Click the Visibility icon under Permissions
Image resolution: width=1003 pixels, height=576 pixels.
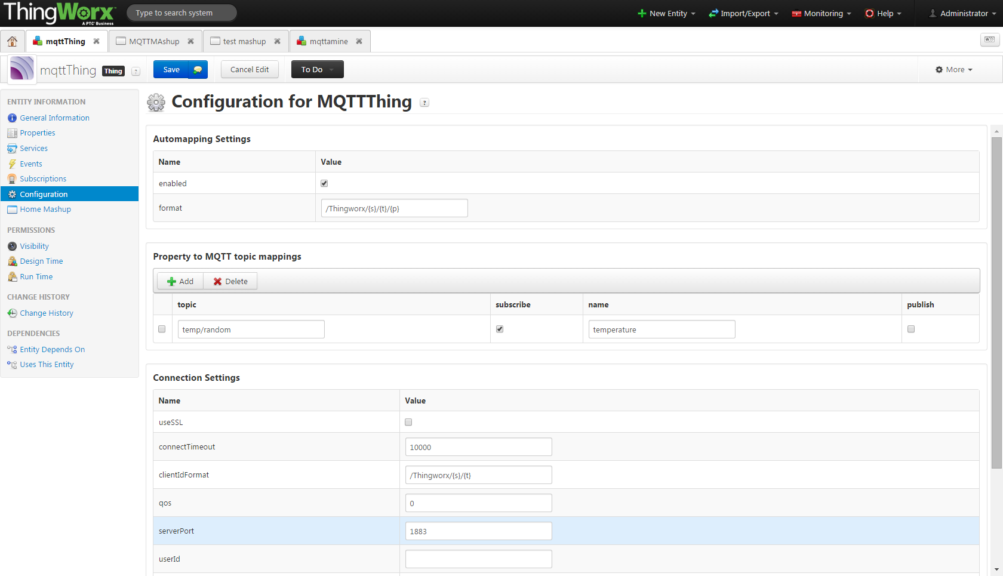[12, 247]
